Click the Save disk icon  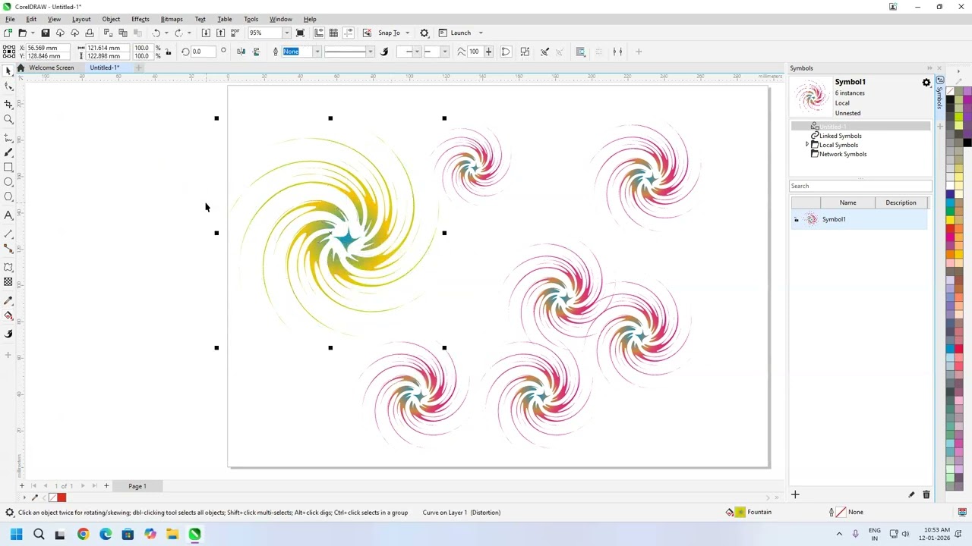click(x=46, y=33)
